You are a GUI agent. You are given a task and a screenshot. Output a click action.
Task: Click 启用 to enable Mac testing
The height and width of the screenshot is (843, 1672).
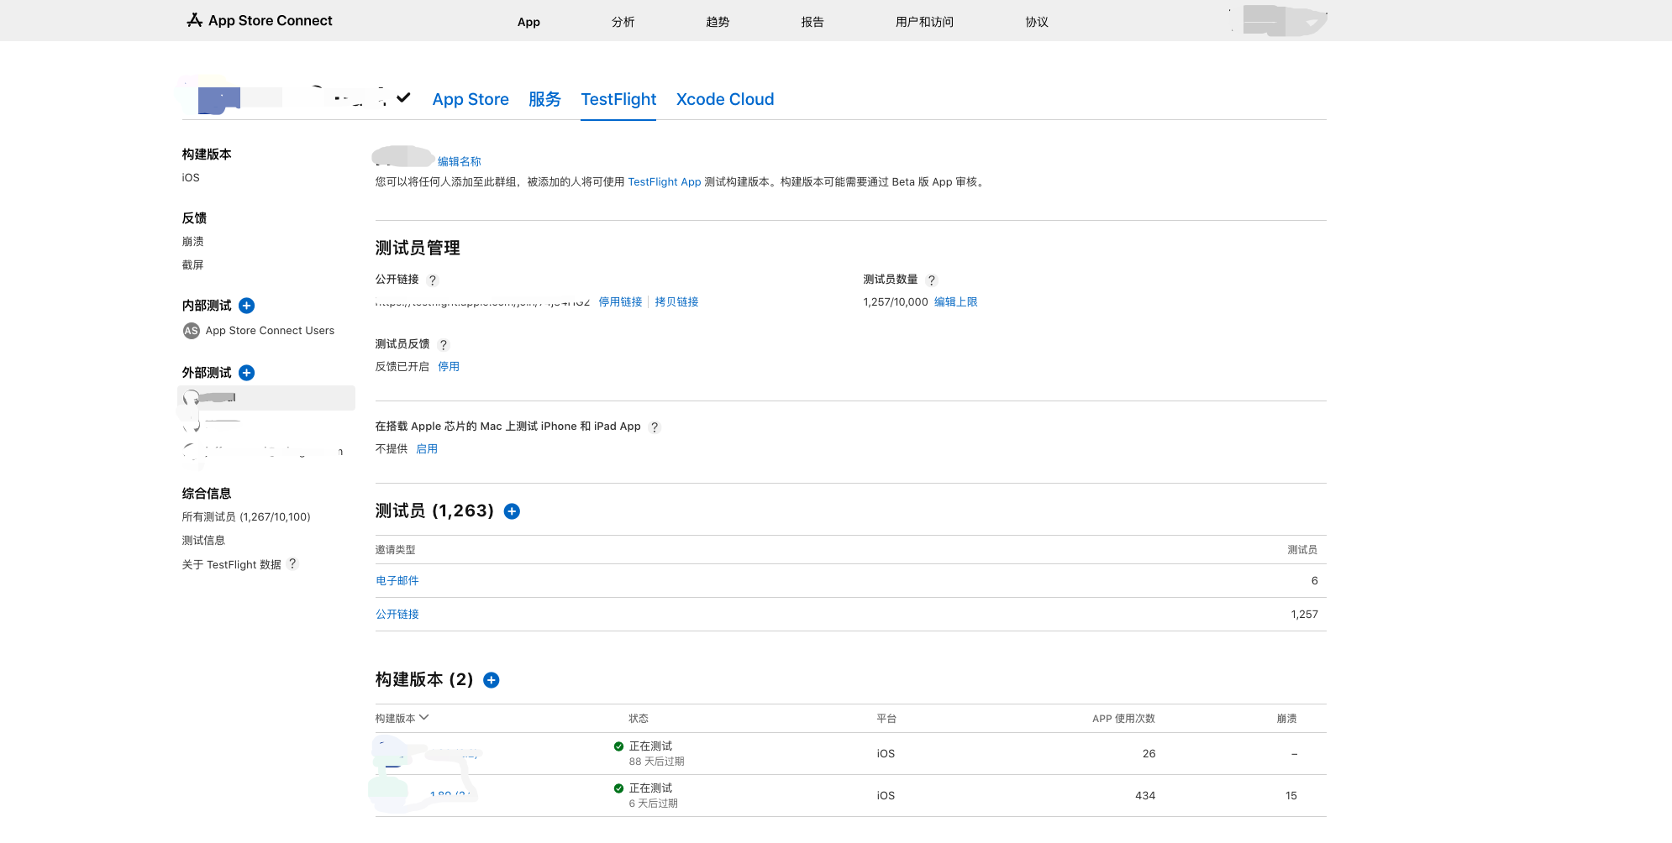pyautogui.click(x=427, y=449)
